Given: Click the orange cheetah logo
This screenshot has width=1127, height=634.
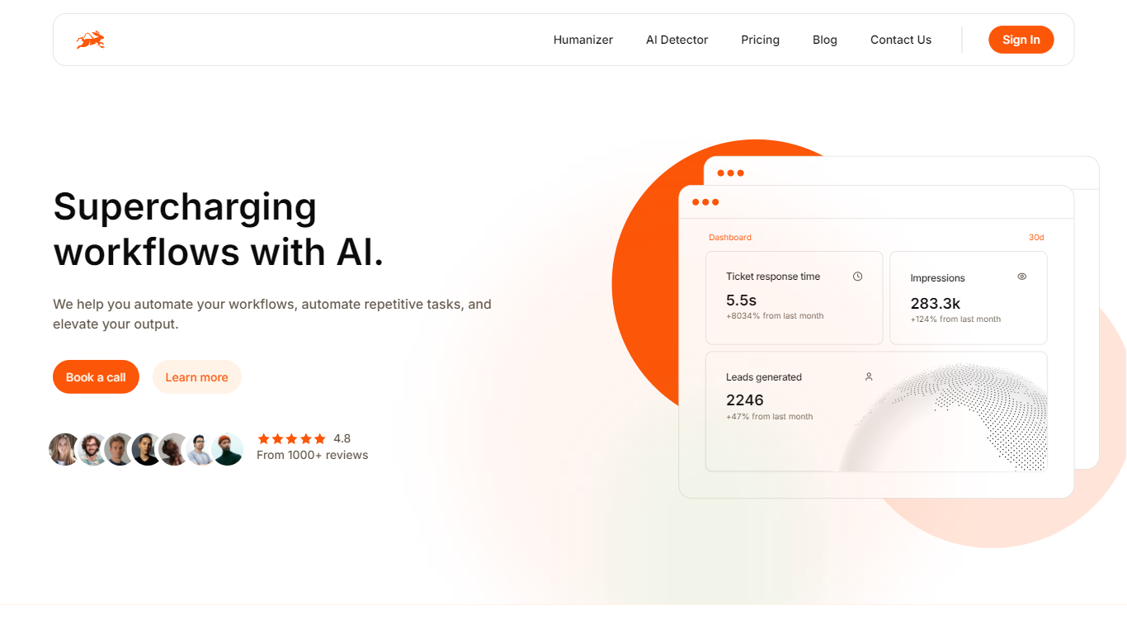Looking at the screenshot, I should 89,39.
